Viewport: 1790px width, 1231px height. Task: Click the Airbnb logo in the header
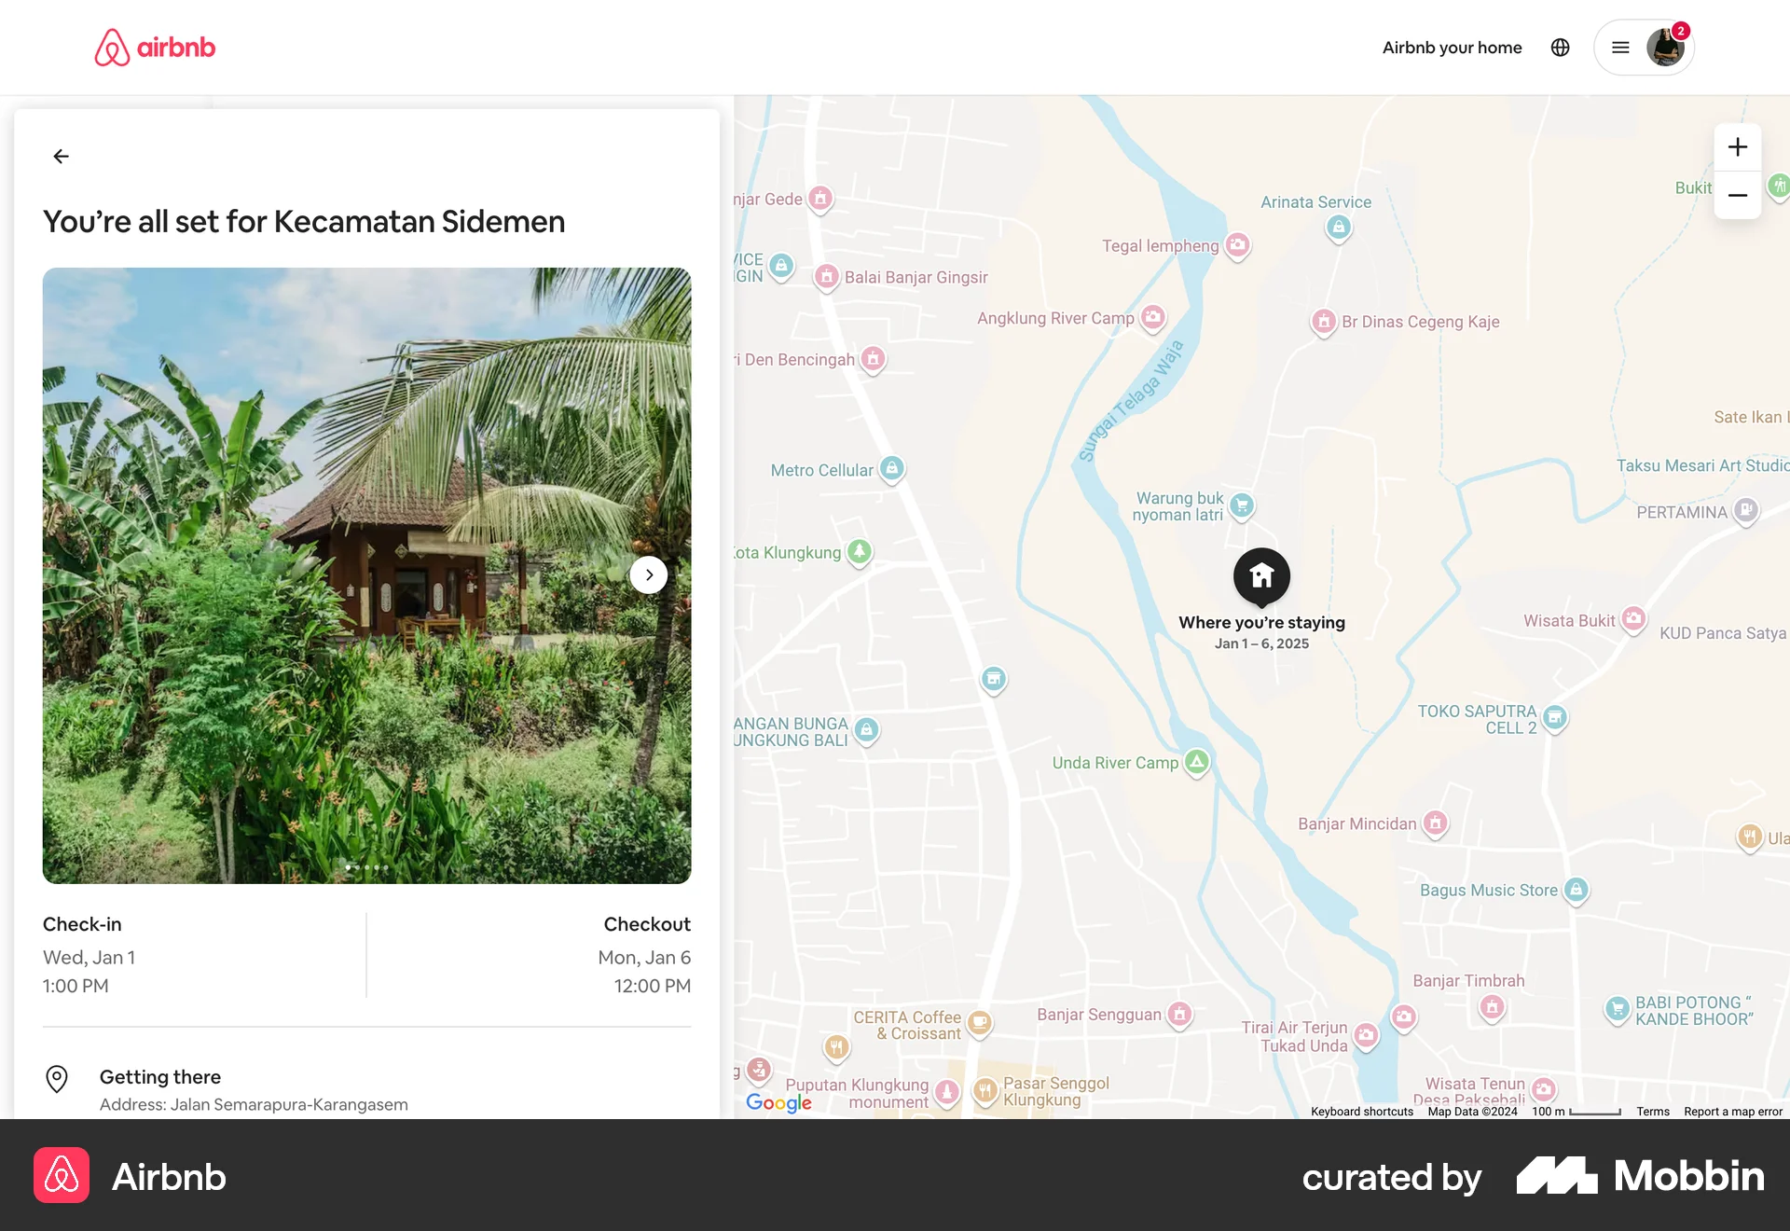coord(154,47)
